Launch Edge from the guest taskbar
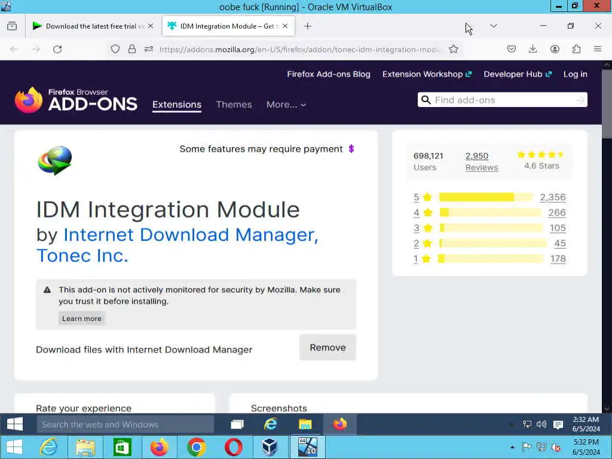This screenshot has width=612, height=459. pos(271,424)
